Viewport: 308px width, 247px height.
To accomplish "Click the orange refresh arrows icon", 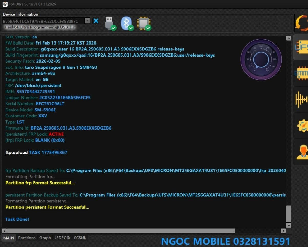I will (302, 23).
